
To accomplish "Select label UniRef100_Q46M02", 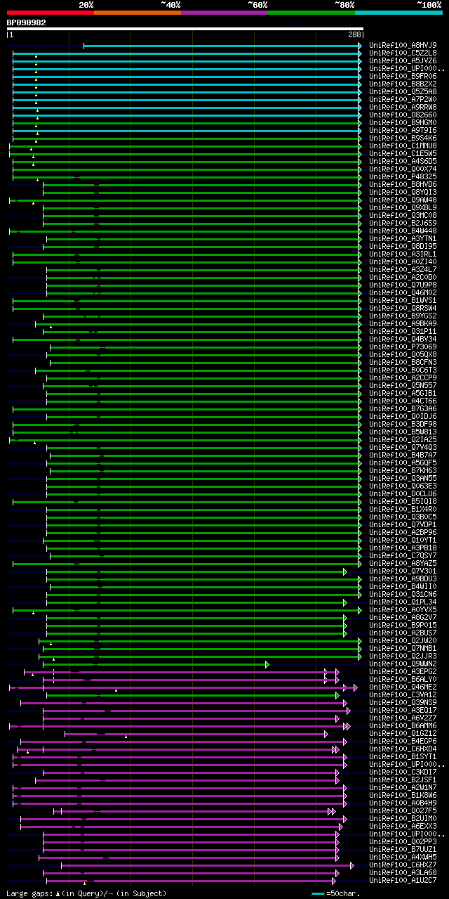I will point(403,293).
